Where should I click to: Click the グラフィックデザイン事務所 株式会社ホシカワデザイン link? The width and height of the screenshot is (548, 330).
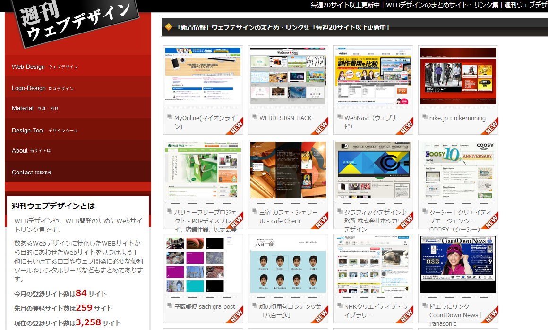pos(376,221)
